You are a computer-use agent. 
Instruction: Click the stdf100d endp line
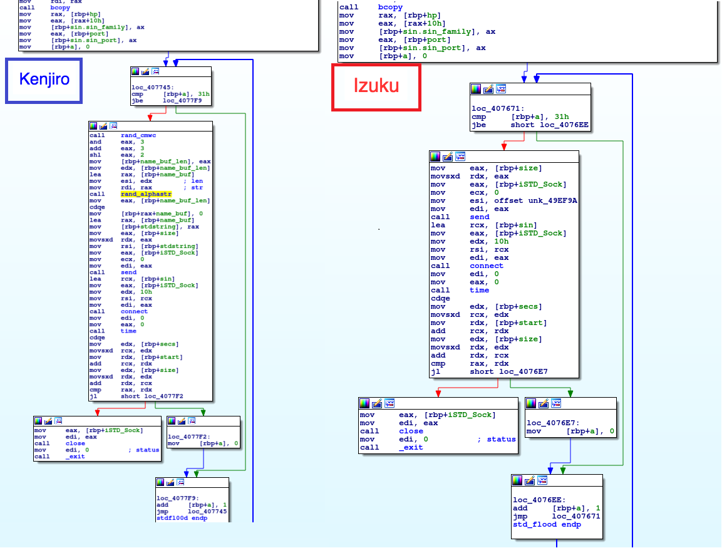[182, 519]
